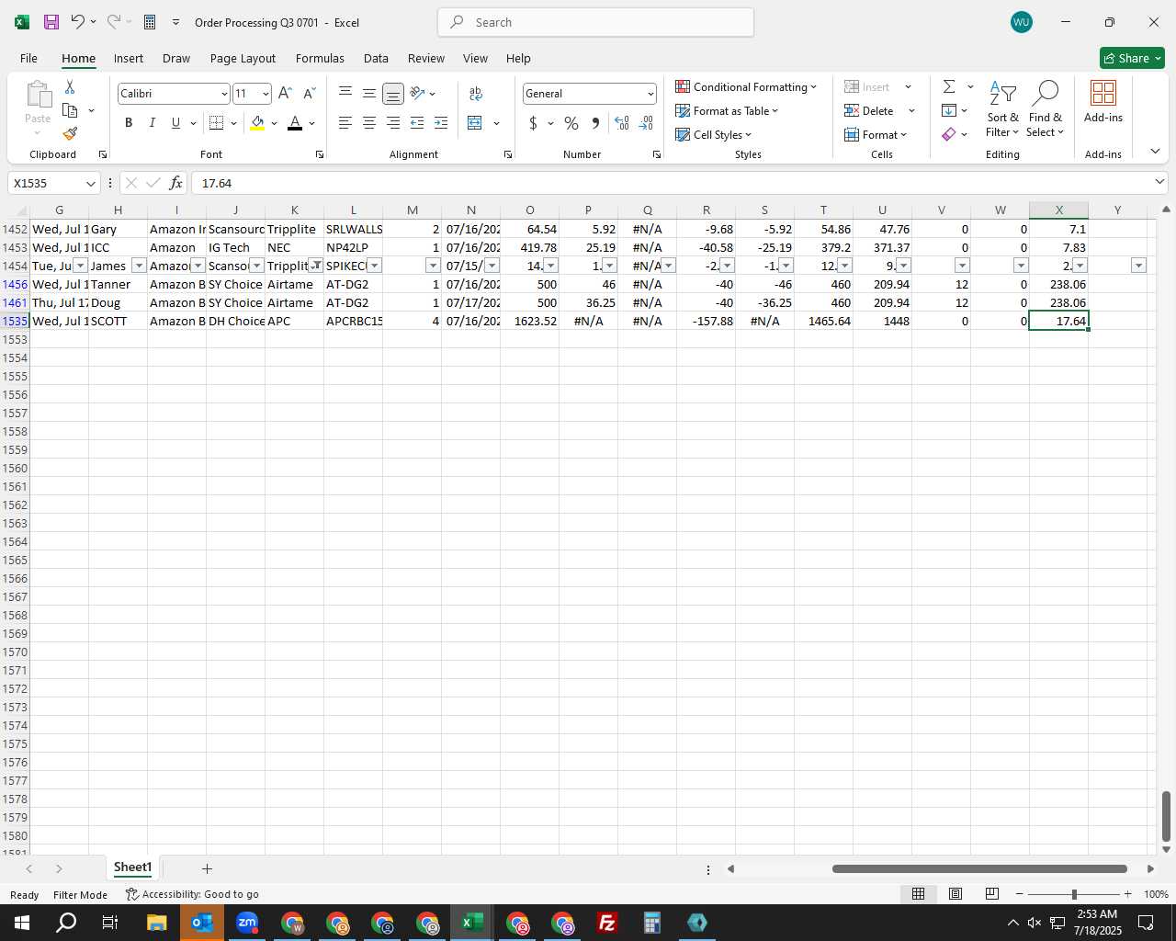Screen dimensions: 1176x941
Task: Toggle underline formatting
Action: (x=175, y=122)
